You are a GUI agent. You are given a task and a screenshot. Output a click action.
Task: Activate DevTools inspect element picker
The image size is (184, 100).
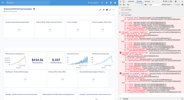tap(120, 1)
